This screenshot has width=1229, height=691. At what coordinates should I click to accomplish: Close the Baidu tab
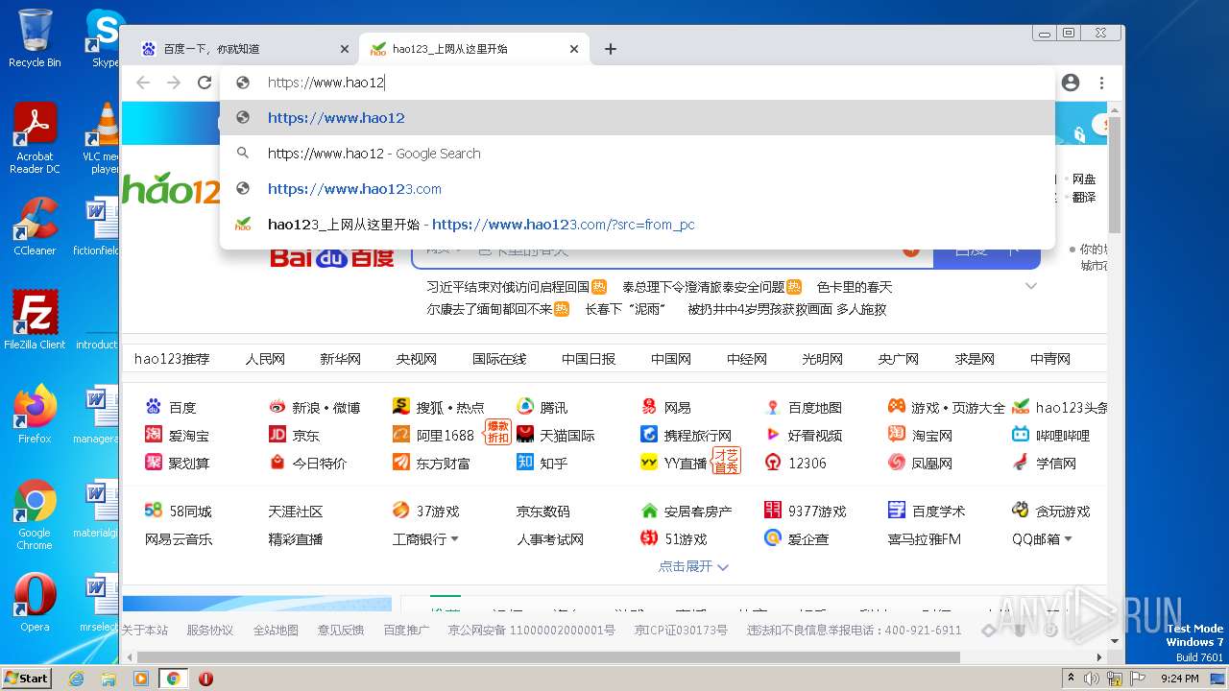(x=345, y=49)
